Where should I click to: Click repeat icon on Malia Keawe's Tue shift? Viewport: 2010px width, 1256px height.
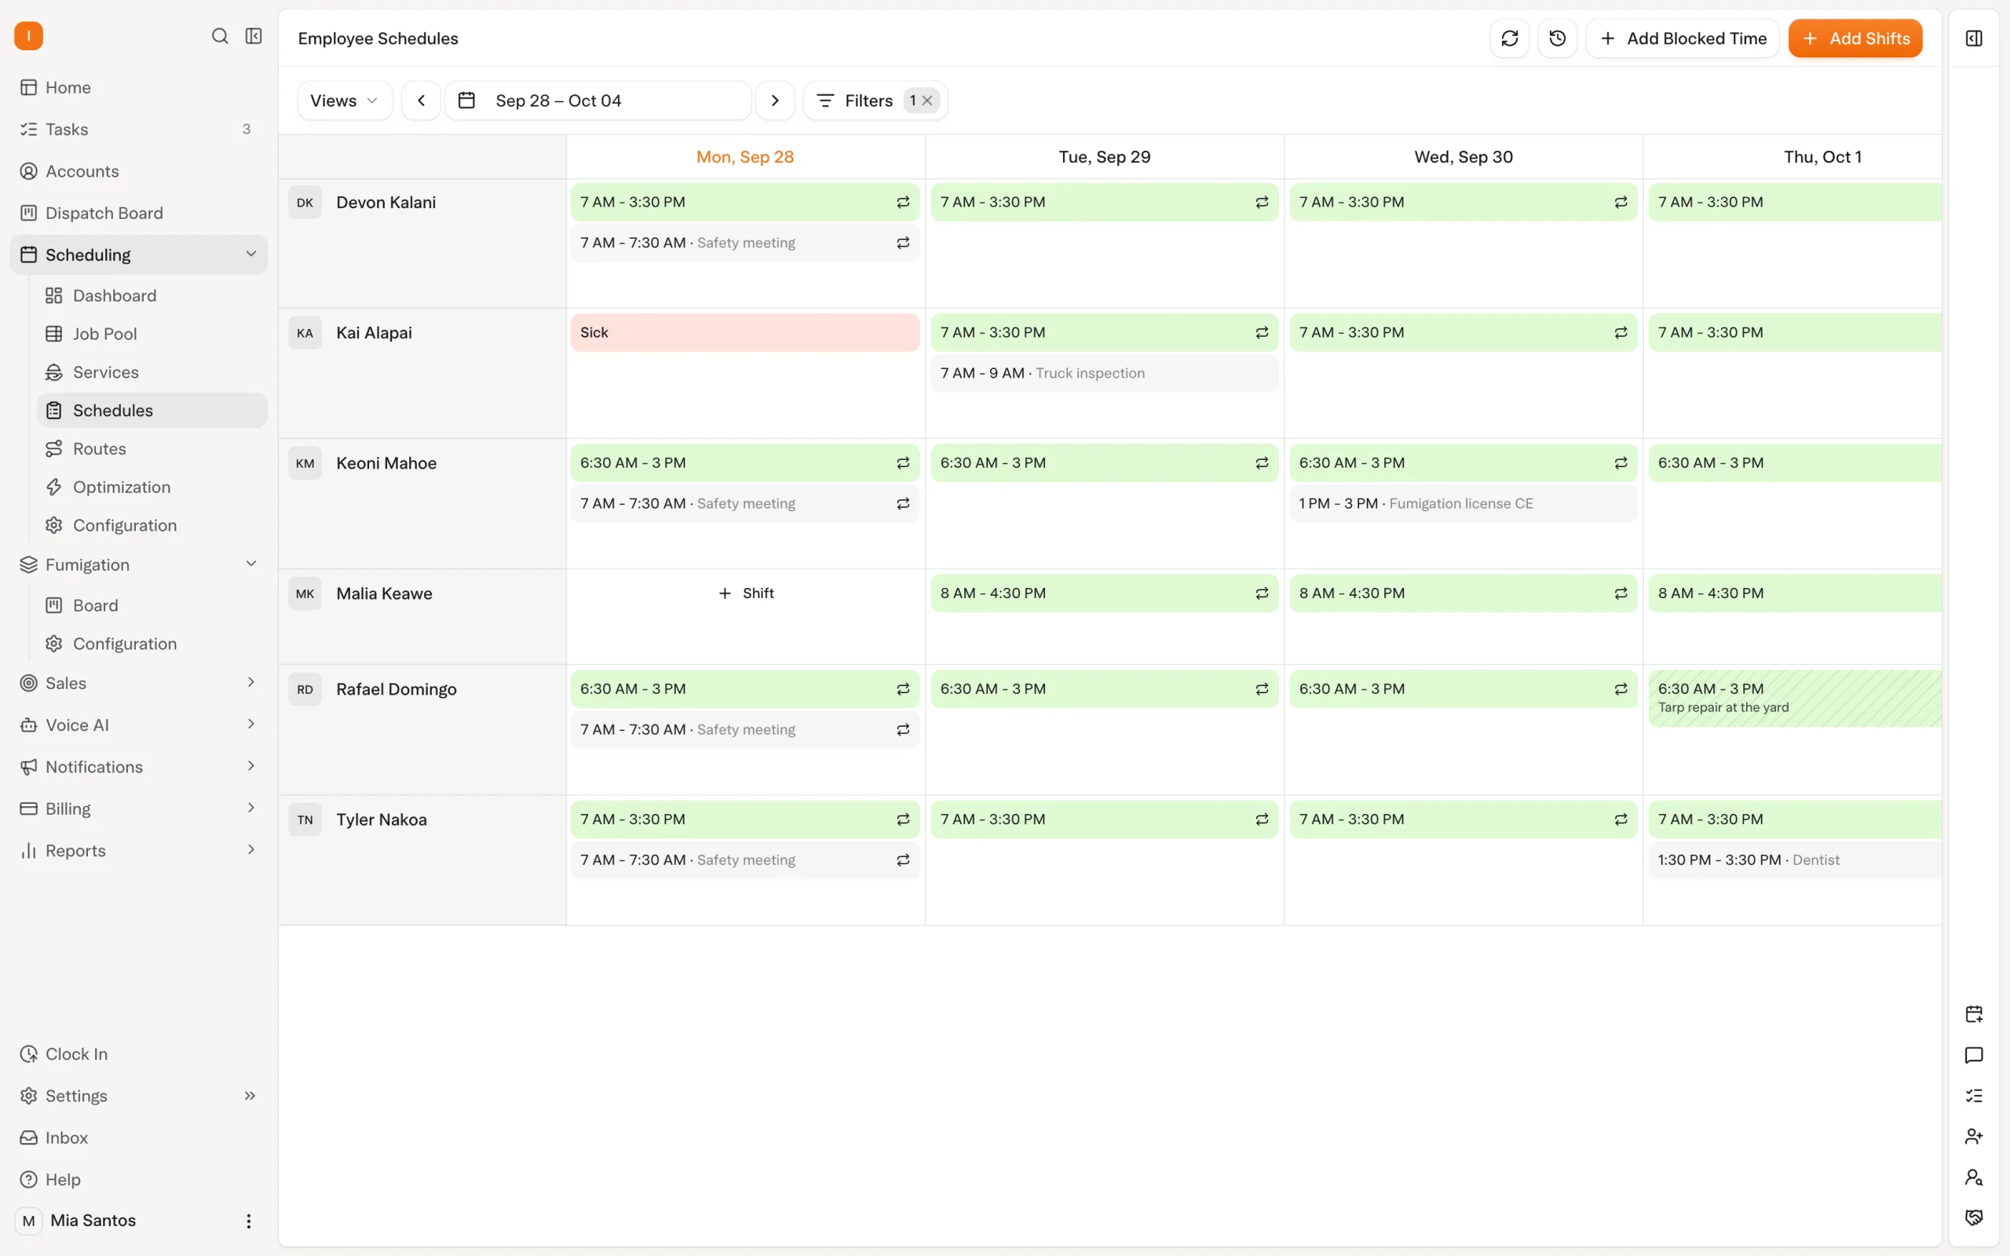(1262, 593)
